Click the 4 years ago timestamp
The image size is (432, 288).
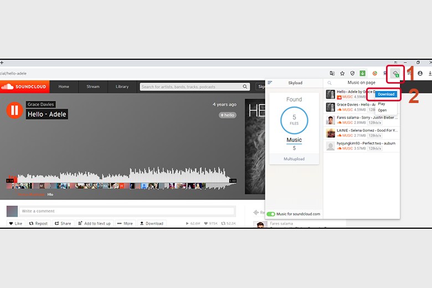click(x=224, y=105)
